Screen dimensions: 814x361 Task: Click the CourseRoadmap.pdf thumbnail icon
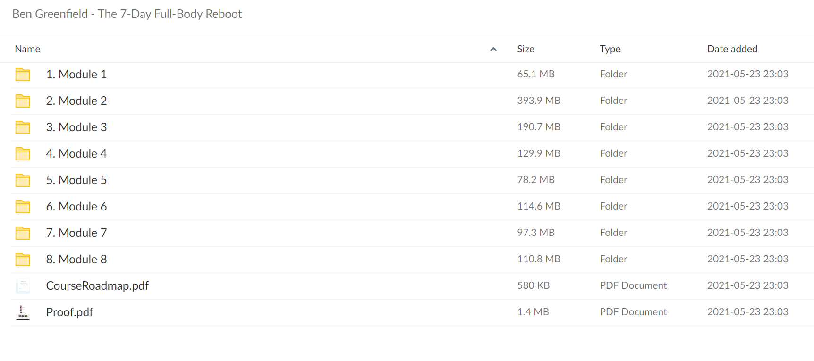(23, 286)
